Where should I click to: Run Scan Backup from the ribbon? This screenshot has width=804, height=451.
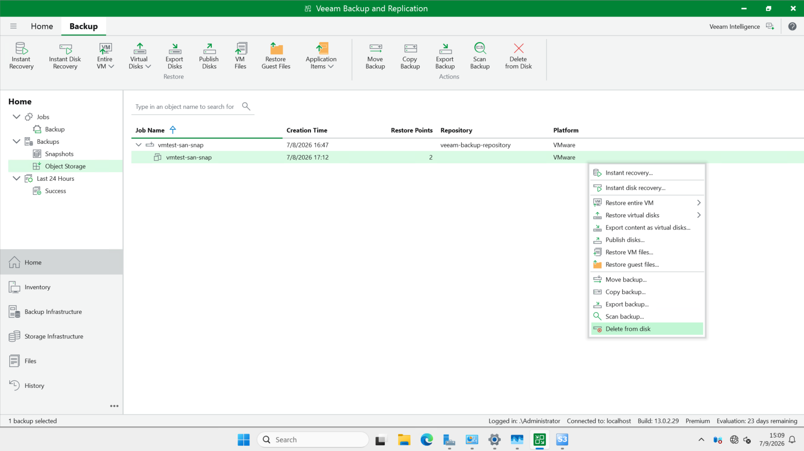pyautogui.click(x=480, y=55)
